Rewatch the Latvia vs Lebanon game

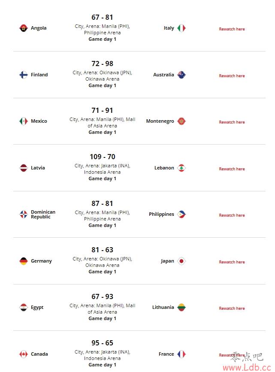click(x=232, y=169)
